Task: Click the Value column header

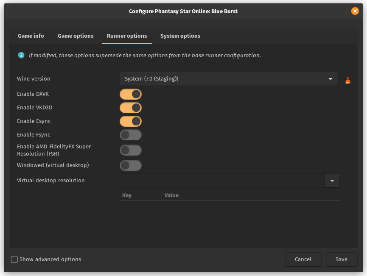Action: pyautogui.click(x=251, y=195)
